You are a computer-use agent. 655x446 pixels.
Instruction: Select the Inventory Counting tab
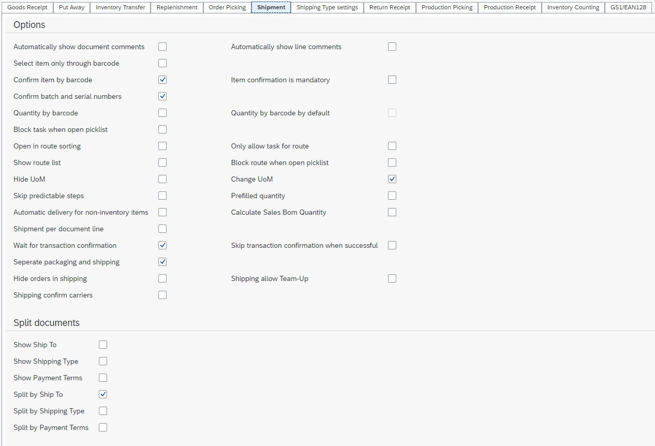[x=573, y=7]
